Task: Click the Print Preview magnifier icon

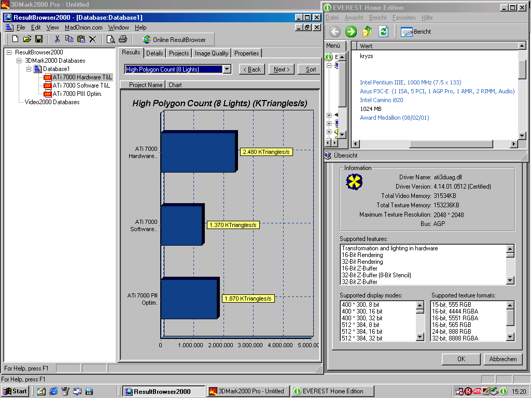Action: coord(111,39)
